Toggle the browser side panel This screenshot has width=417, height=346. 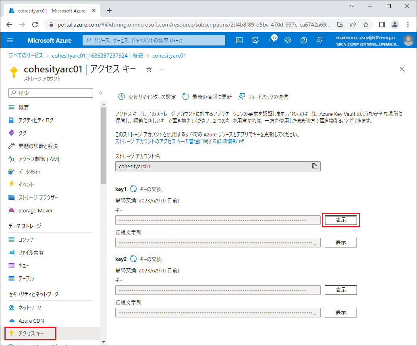point(382,25)
